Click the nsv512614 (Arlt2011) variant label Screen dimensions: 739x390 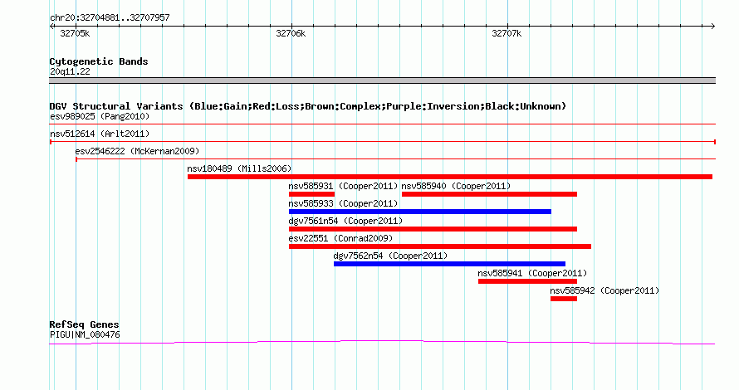(100, 134)
